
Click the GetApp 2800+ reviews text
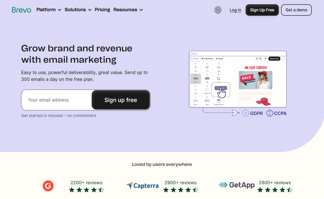coord(275,182)
